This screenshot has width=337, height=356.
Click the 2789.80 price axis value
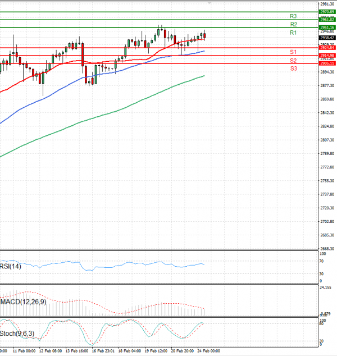[x=327, y=153]
